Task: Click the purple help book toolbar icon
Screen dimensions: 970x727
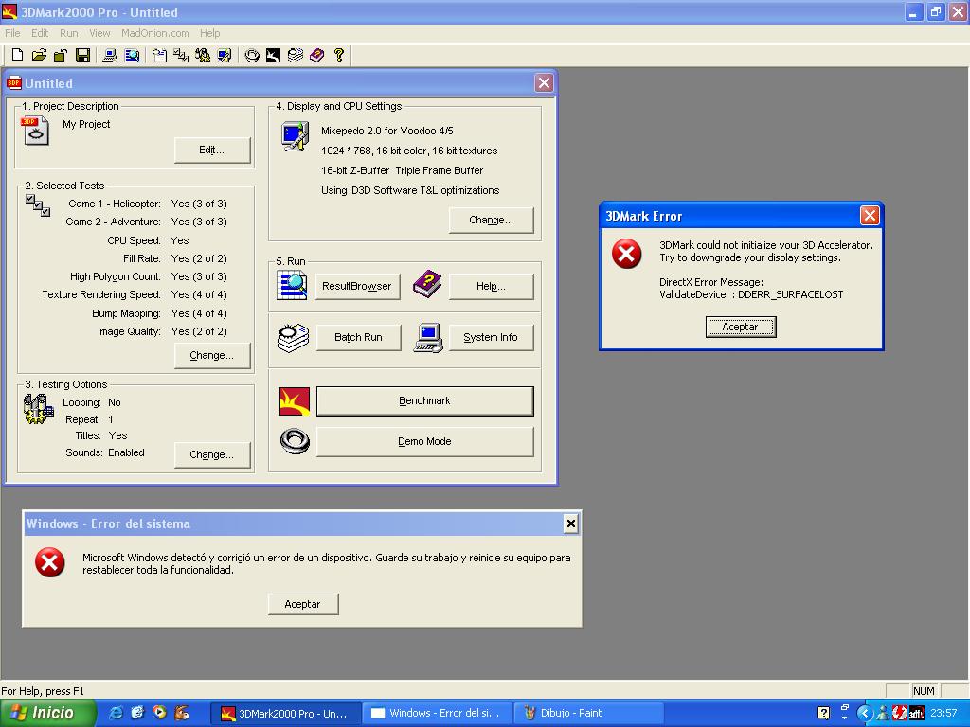Action: click(x=316, y=55)
